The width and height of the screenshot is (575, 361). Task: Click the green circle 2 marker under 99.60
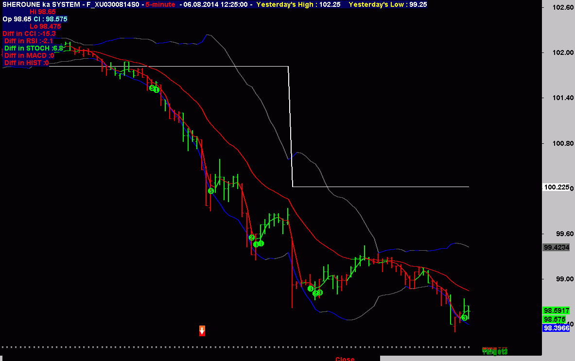(251, 238)
